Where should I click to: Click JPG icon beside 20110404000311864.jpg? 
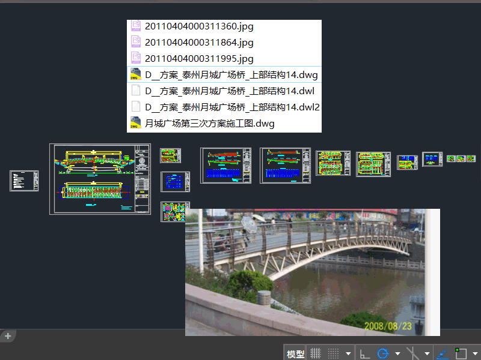click(136, 41)
